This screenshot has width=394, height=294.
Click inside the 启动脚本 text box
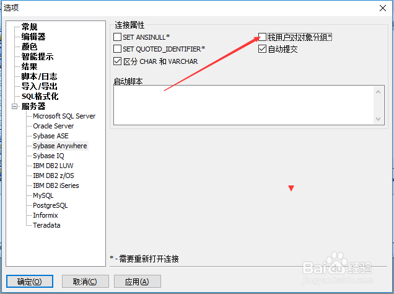tap(243, 105)
